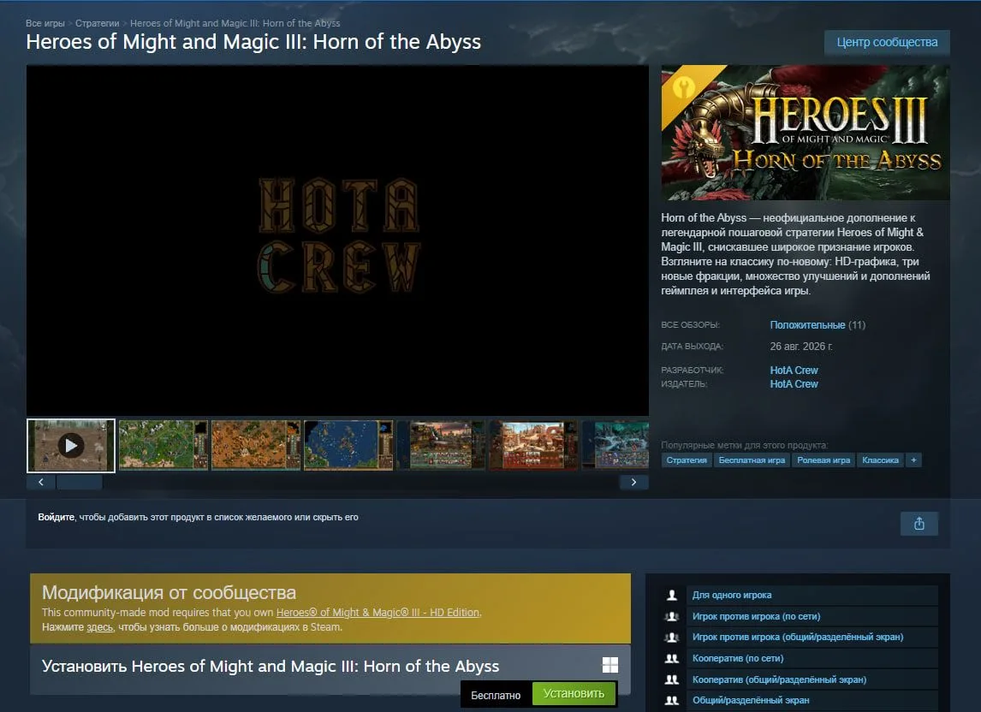Open the orange desert map screenshot
981x712 pixels.
click(256, 446)
